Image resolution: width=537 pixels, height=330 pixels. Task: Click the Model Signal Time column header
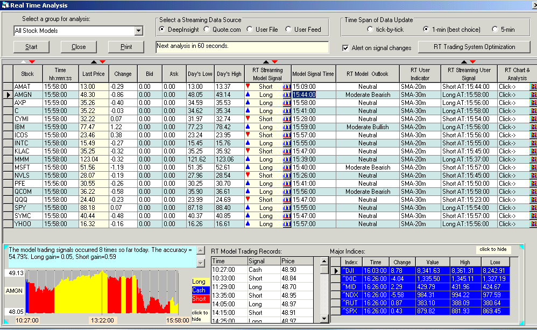(313, 74)
